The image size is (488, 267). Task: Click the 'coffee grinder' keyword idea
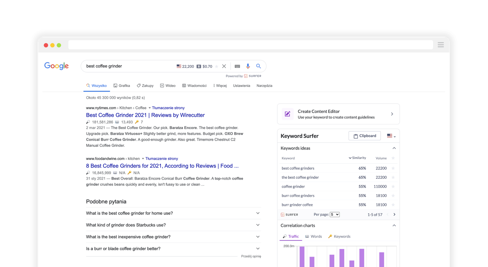point(293,186)
